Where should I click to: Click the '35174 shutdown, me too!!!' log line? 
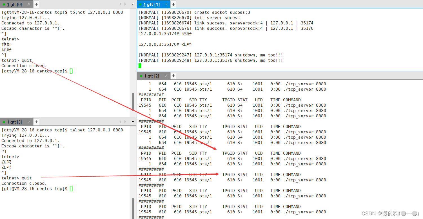(x=211, y=55)
